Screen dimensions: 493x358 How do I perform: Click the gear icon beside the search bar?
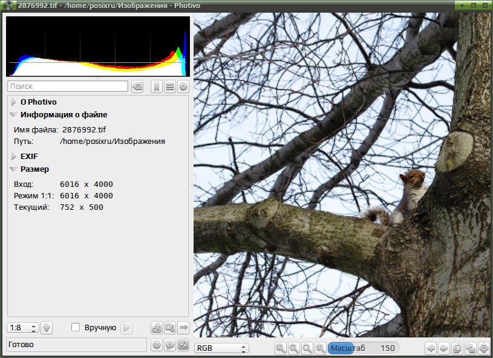183,86
